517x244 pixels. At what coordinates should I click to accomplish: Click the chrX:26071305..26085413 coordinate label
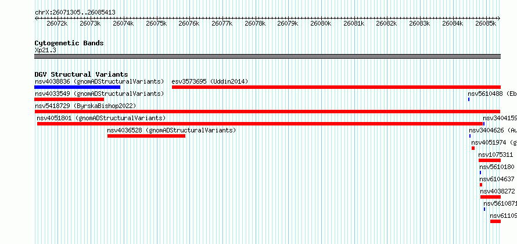coord(75,13)
